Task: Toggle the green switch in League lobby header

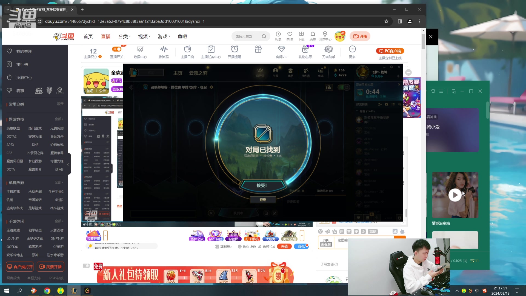Action: point(344,87)
